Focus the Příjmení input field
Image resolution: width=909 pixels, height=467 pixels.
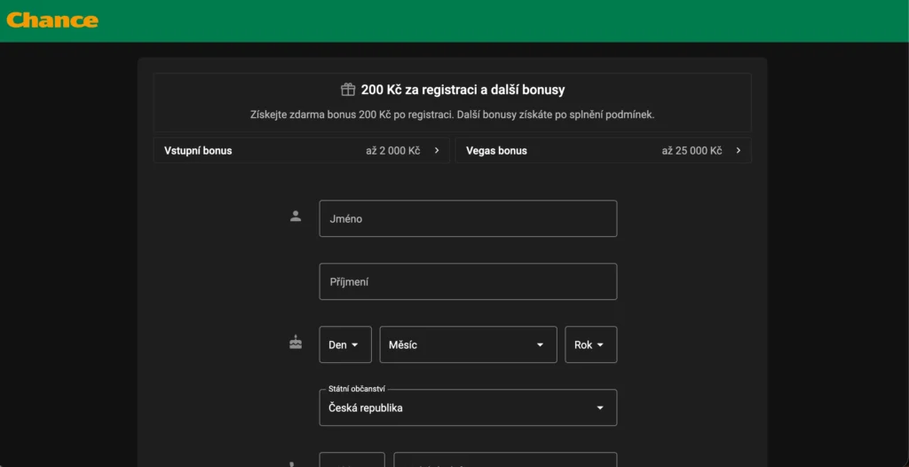(468, 282)
